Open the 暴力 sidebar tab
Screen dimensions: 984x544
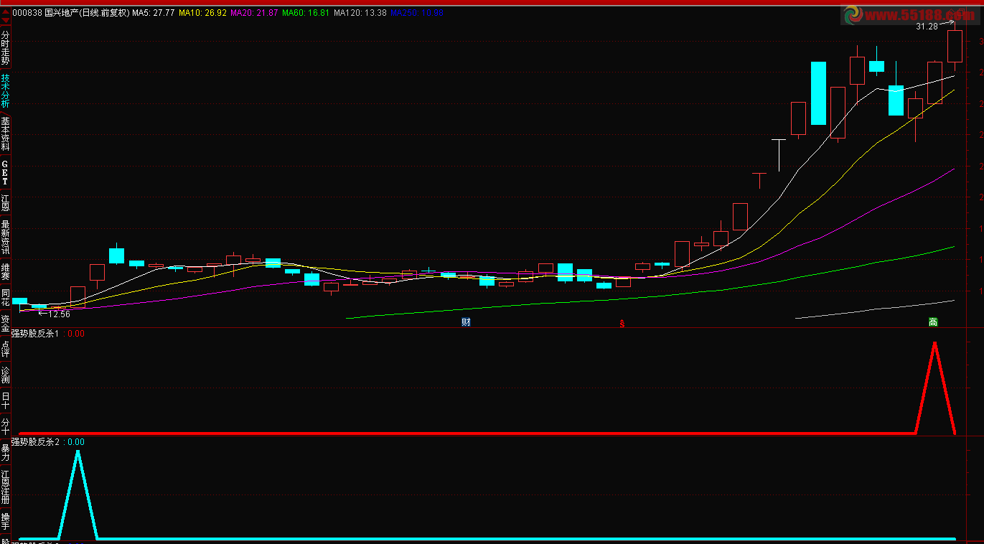[5, 453]
